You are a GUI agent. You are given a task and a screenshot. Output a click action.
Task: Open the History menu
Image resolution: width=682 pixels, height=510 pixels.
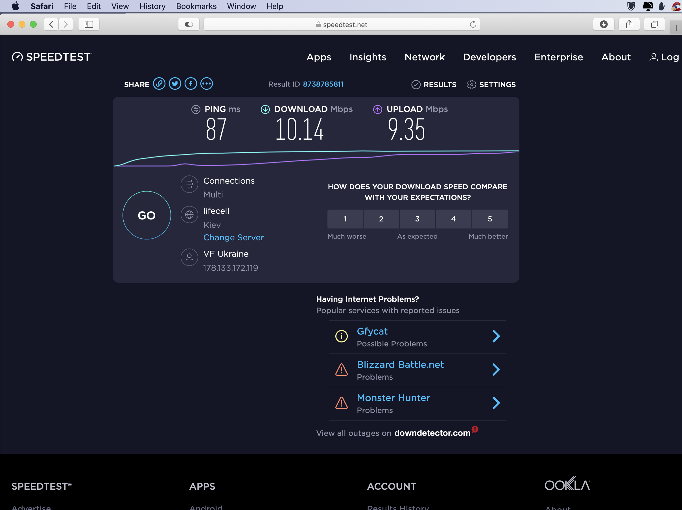click(152, 6)
